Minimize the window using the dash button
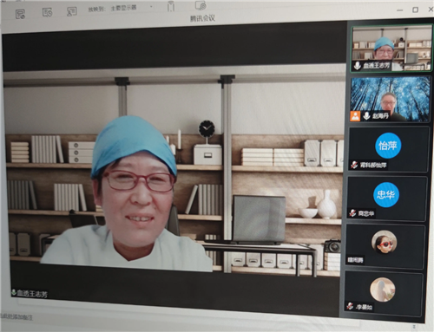 (400, 10)
